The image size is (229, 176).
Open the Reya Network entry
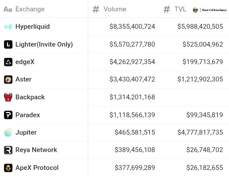[36, 150]
